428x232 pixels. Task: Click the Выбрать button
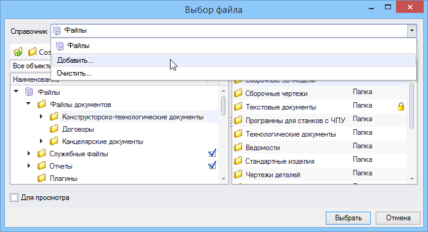348,218
